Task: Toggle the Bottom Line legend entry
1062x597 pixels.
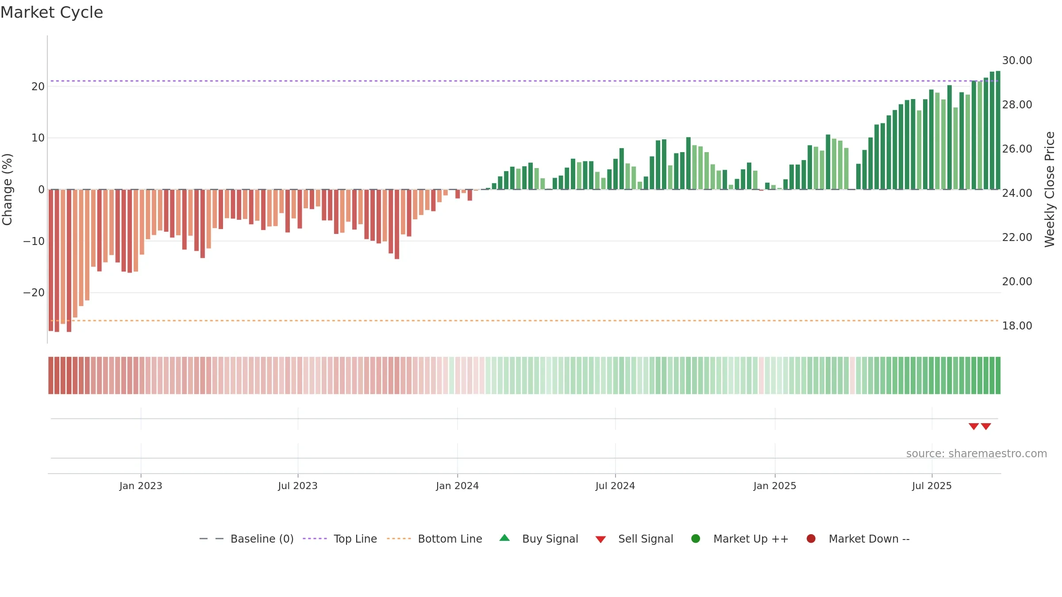Action: pyautogui.click(x=435, y=539)
